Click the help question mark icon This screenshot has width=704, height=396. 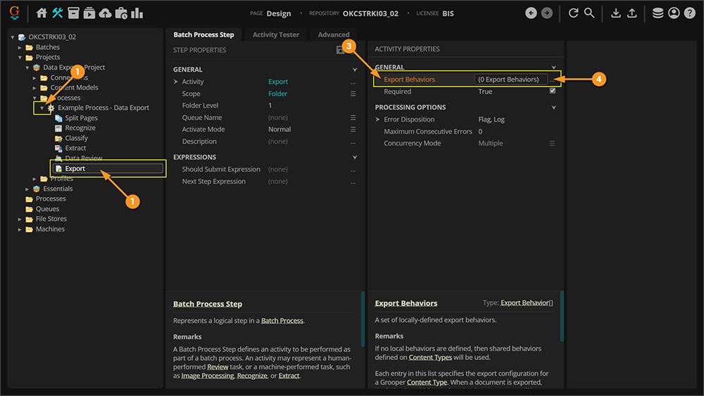pyautogui.click(x=689, y=13)
